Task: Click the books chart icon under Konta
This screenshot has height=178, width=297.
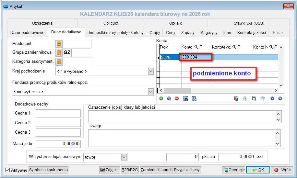Action: [x=236, y=98]
